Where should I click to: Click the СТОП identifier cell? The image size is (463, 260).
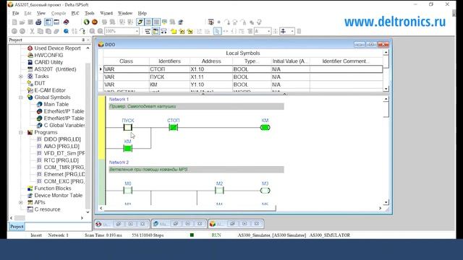pyautogui.click(x=169, y=69)
